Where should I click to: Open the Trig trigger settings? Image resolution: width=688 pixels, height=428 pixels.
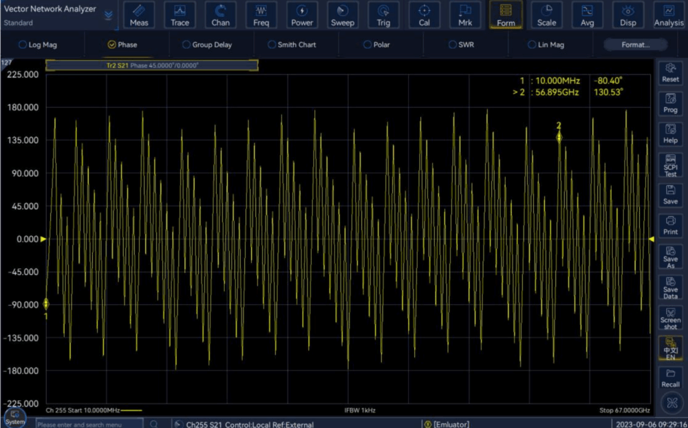tap(383, 14)
